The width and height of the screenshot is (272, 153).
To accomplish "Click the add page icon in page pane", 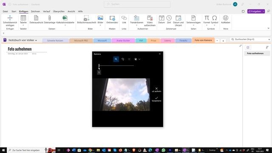I will click(248, 47).
